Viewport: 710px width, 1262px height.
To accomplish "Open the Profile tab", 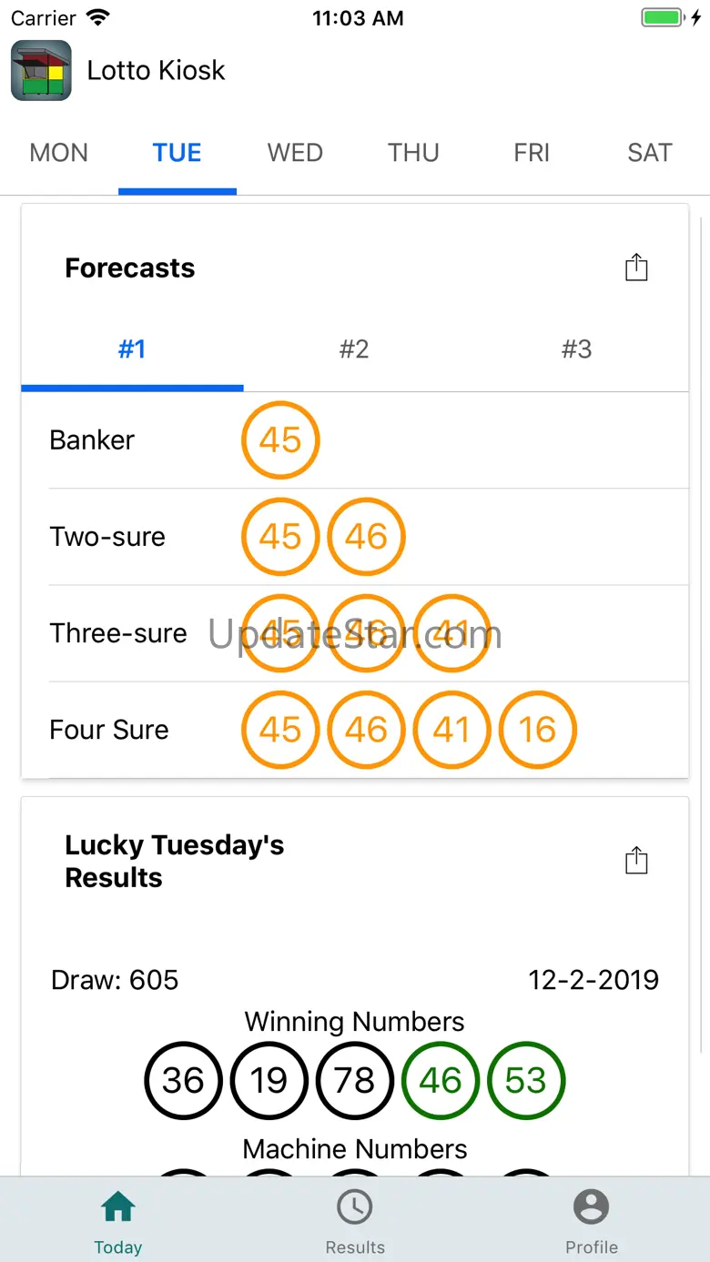I will tap(592, 1220).
